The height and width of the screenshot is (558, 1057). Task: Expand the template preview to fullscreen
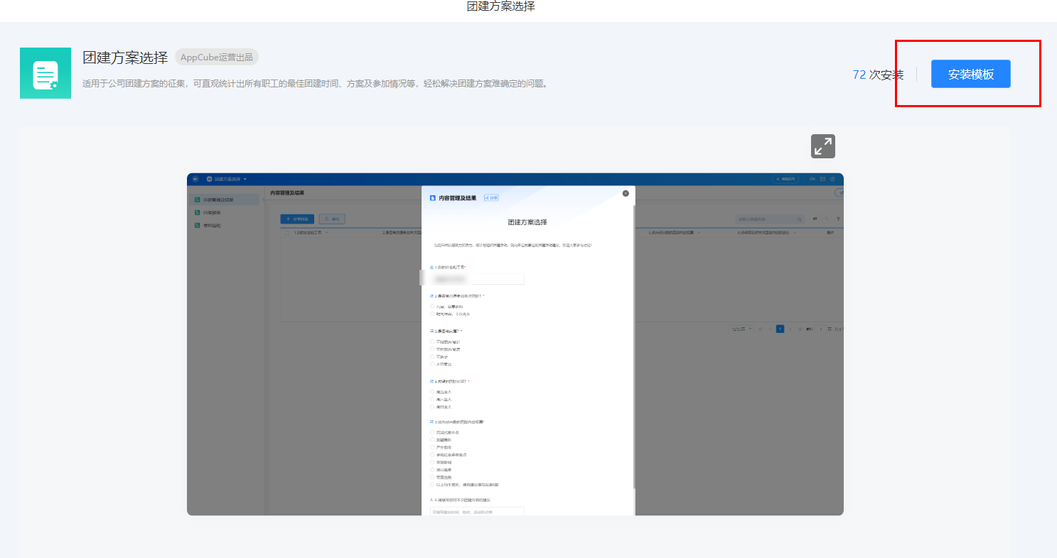click(823, 146)
